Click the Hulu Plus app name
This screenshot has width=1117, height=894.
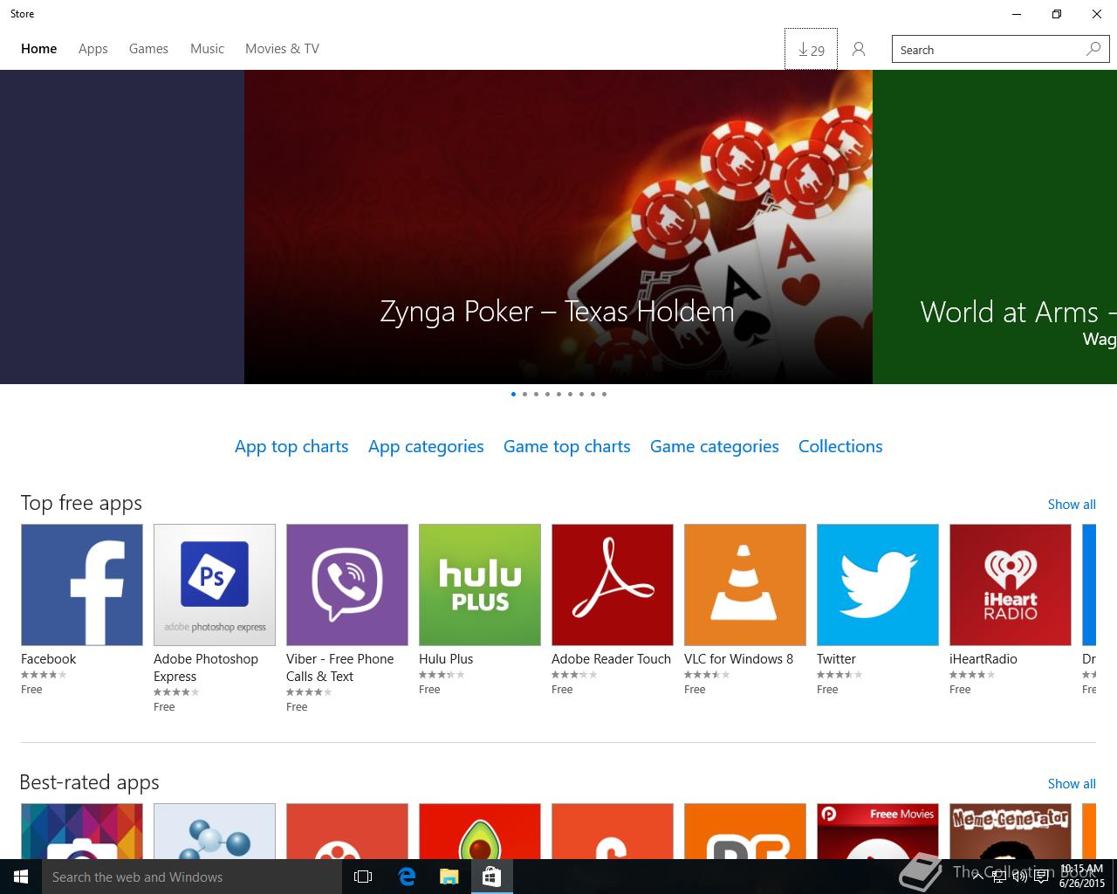446,659
